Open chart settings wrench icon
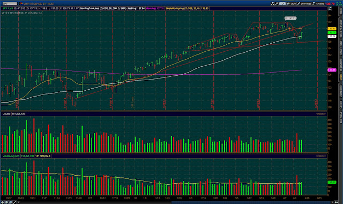 277,4
